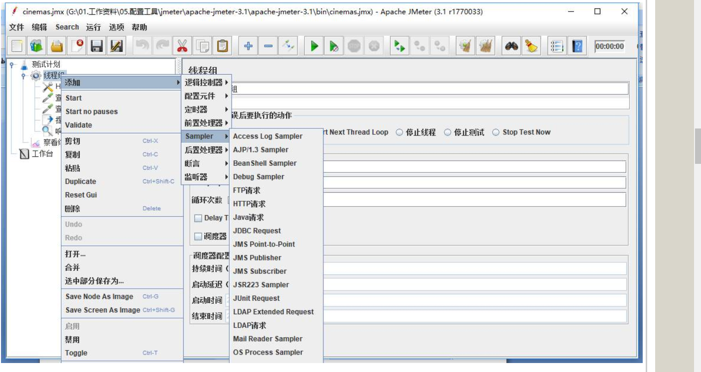
Task: Open the Search menu in menu bar
Action: pos(67,27)
